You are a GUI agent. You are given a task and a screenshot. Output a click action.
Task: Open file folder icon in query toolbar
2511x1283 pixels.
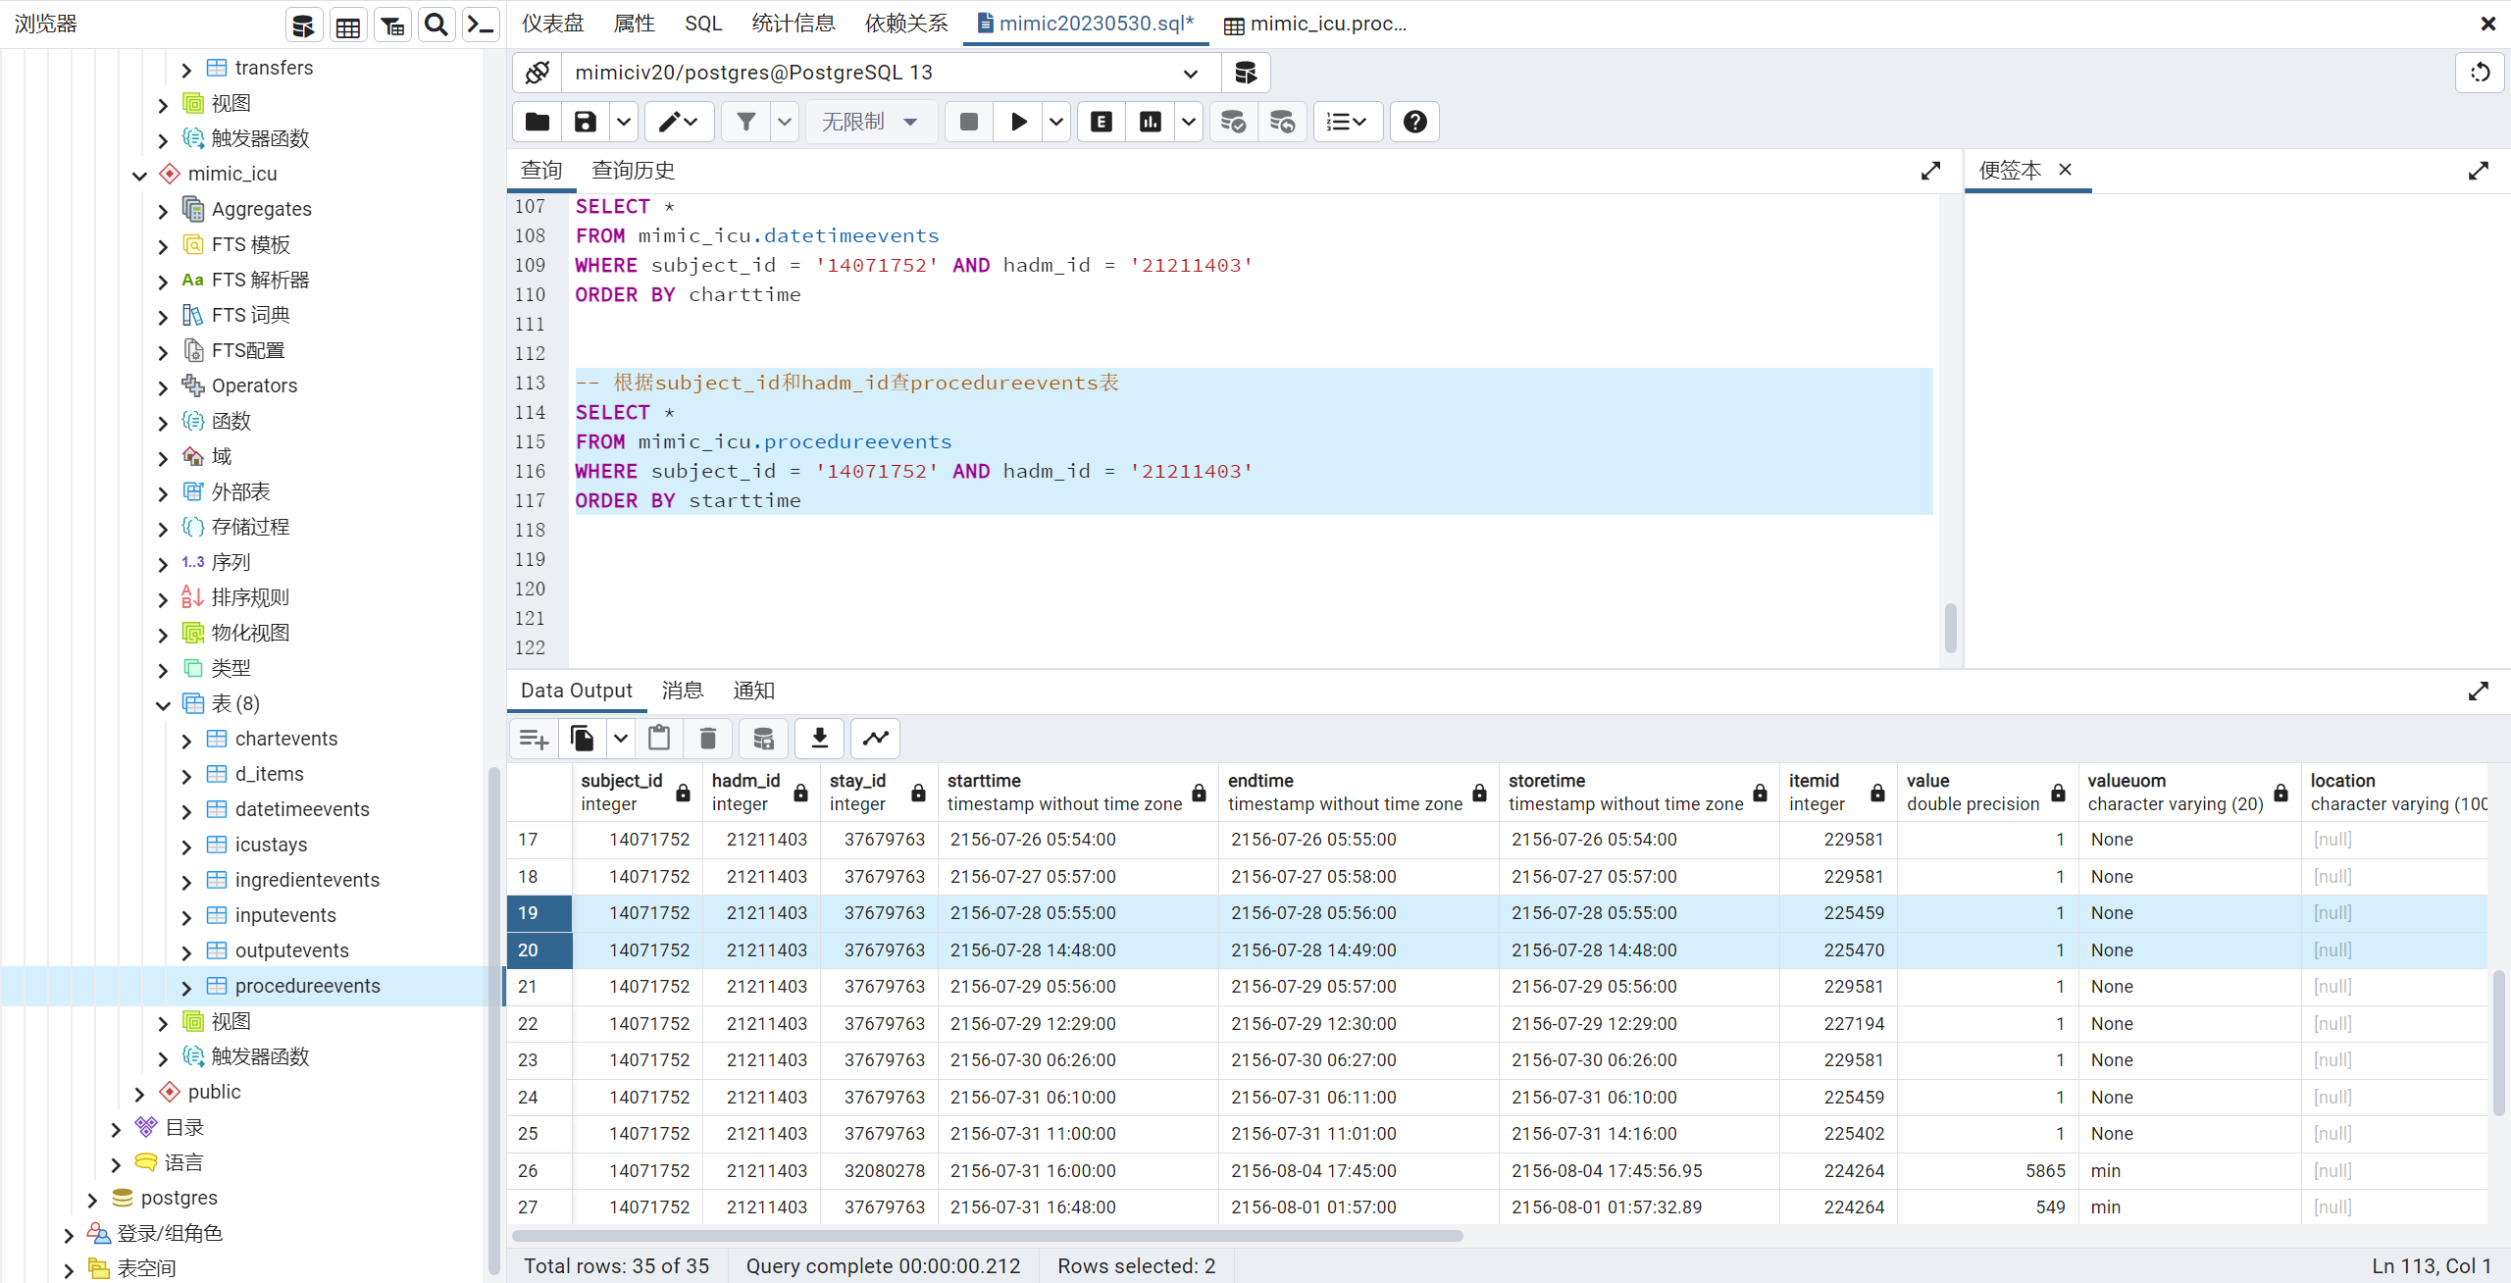point(537,122)
